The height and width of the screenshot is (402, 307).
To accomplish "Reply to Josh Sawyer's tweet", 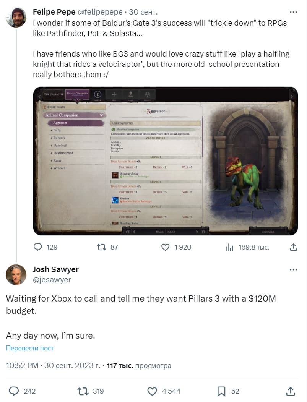I will point(14,391).
